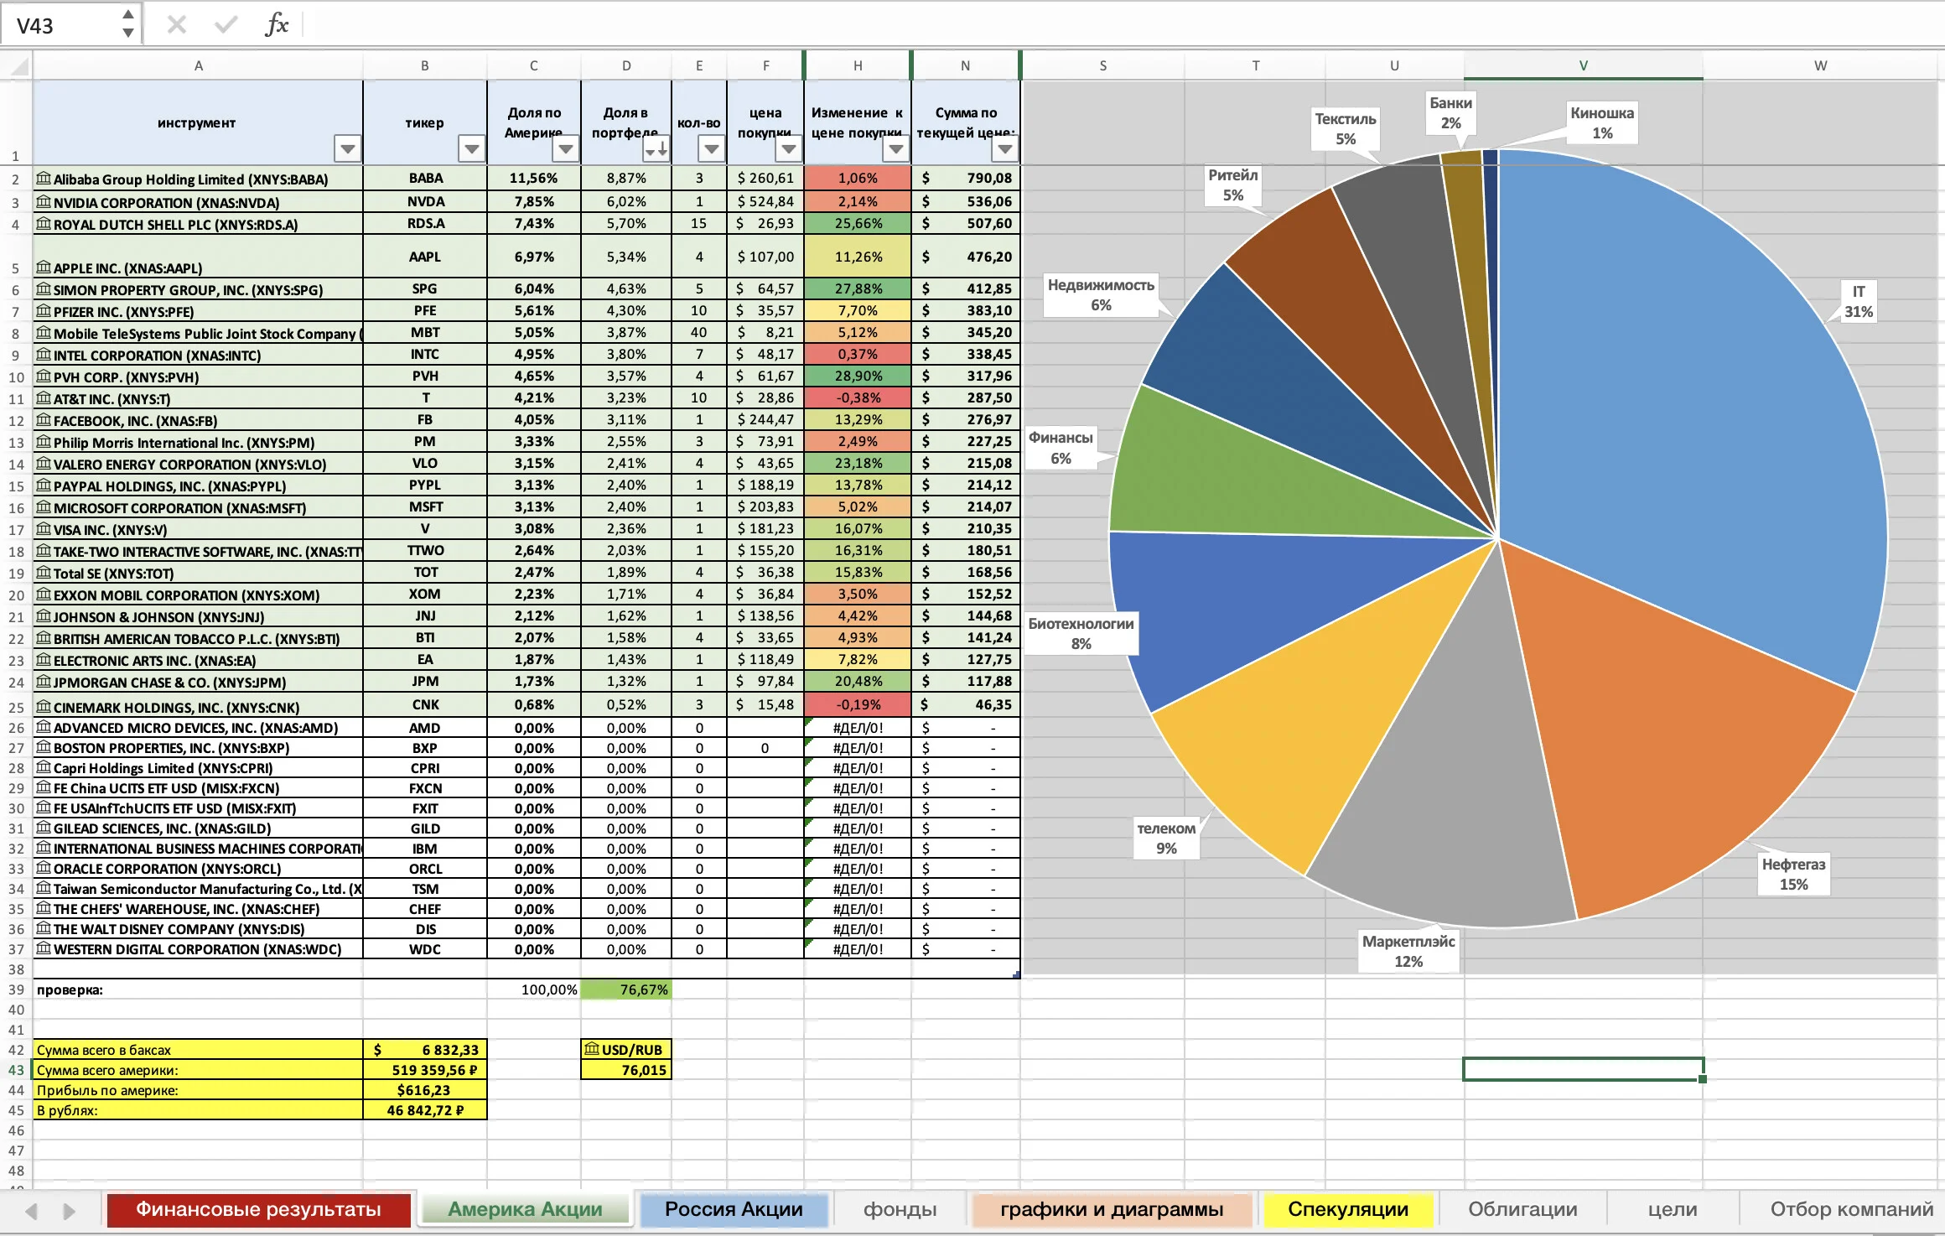
Task: Click the stock icon beside ELECTRONIC ARTS INC.
Action: coord(44,659)
